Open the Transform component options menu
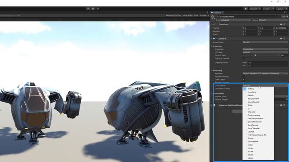Image resolution: width=289 pixels, height=162 pixels. point(287,24)
